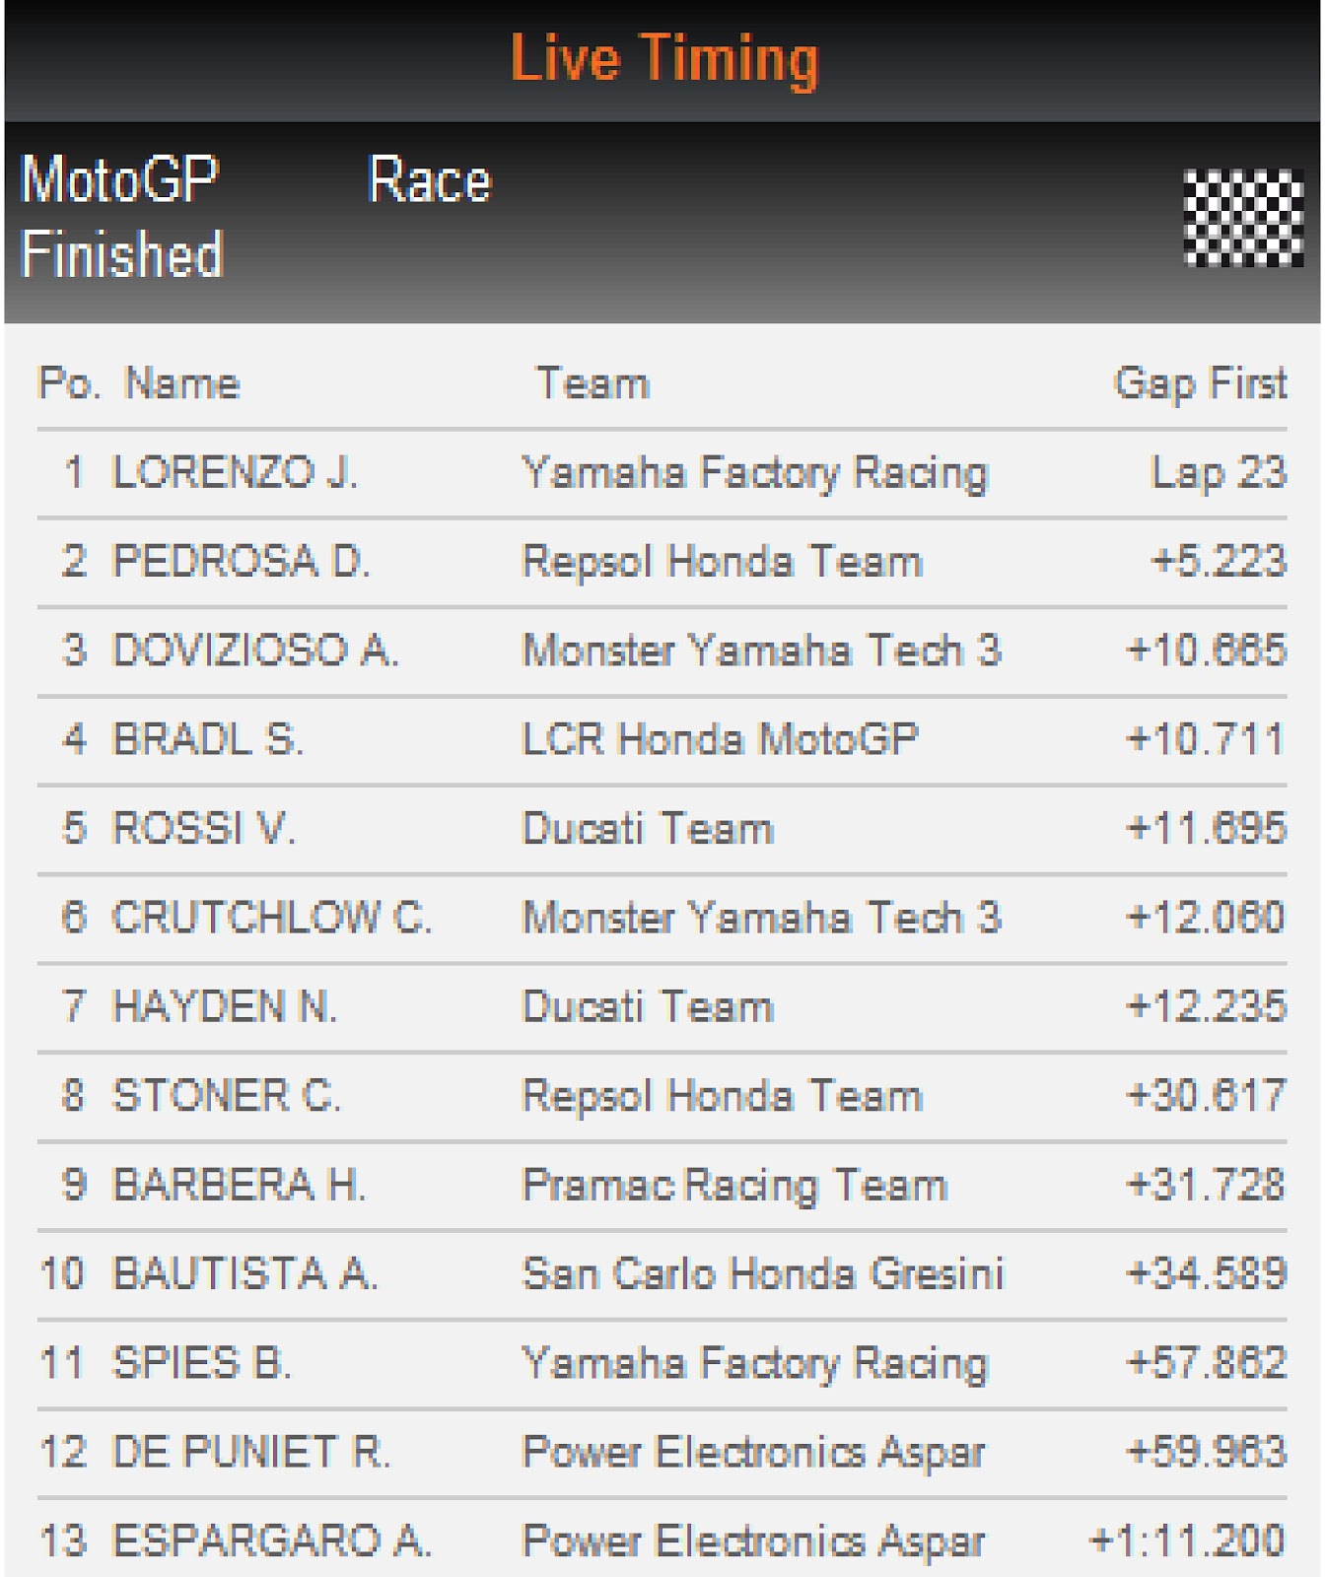
Task: Click the Po. column header
Action: 69,383
